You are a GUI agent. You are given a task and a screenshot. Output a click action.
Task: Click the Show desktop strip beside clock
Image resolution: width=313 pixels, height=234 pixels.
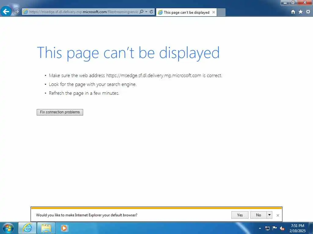311,228
